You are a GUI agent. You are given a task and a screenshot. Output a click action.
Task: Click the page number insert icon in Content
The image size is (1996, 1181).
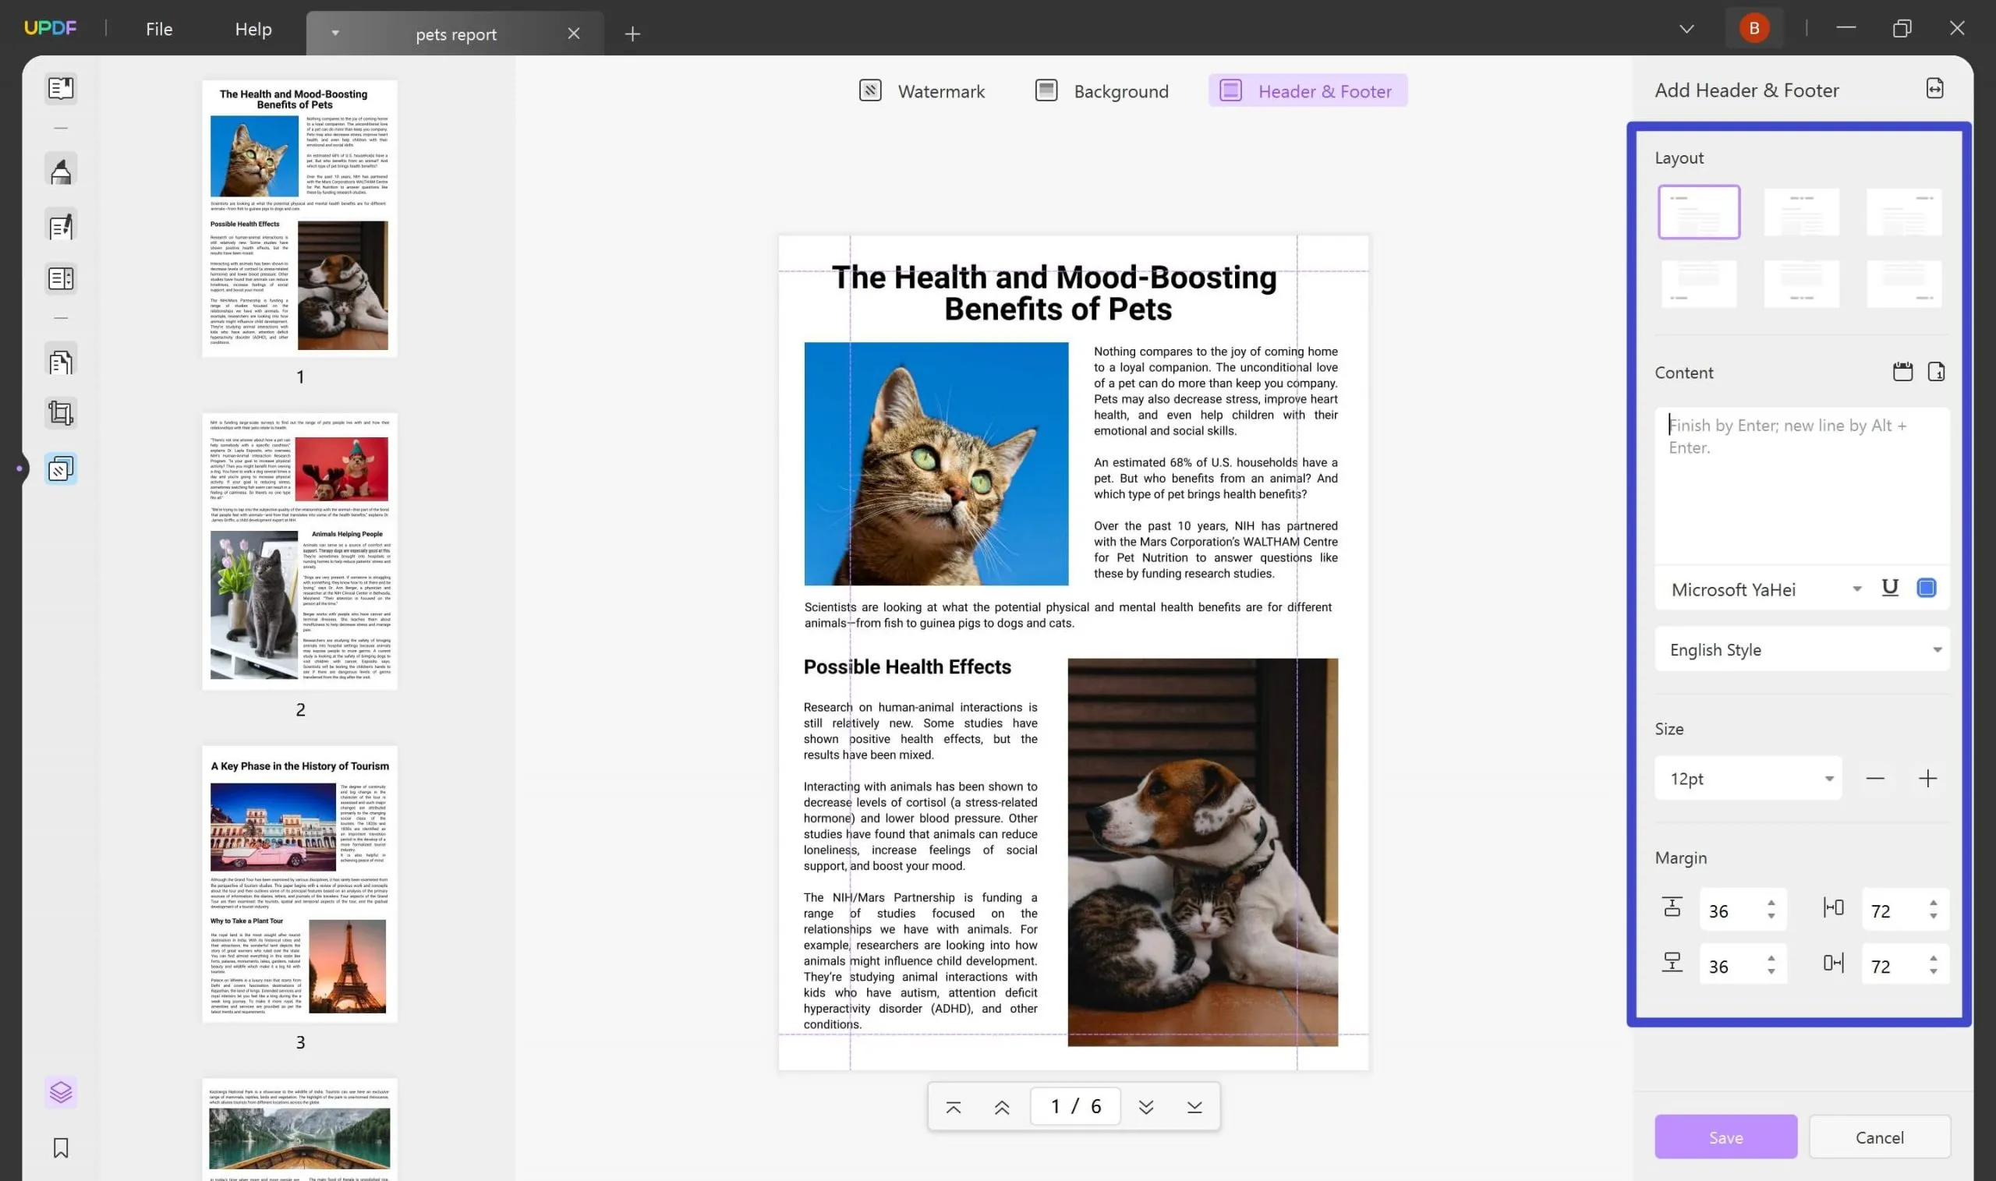coord(1938,370)
